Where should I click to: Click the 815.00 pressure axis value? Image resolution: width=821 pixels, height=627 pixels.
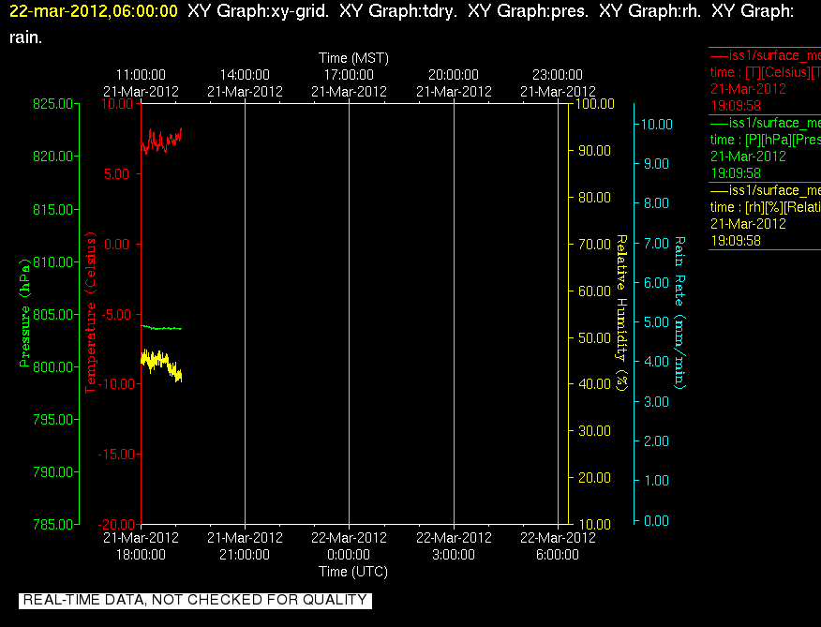(52, 209)
